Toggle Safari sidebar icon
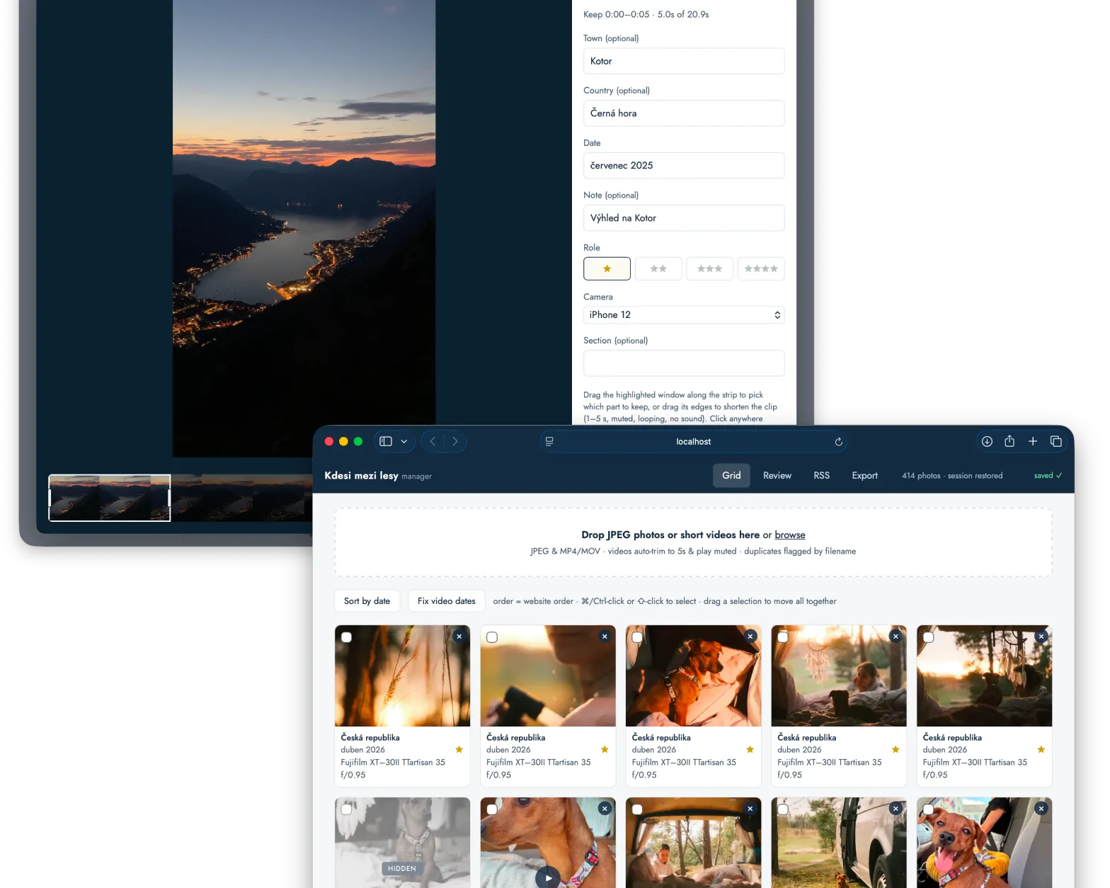 pyautogui.click(x=386, y=441)
